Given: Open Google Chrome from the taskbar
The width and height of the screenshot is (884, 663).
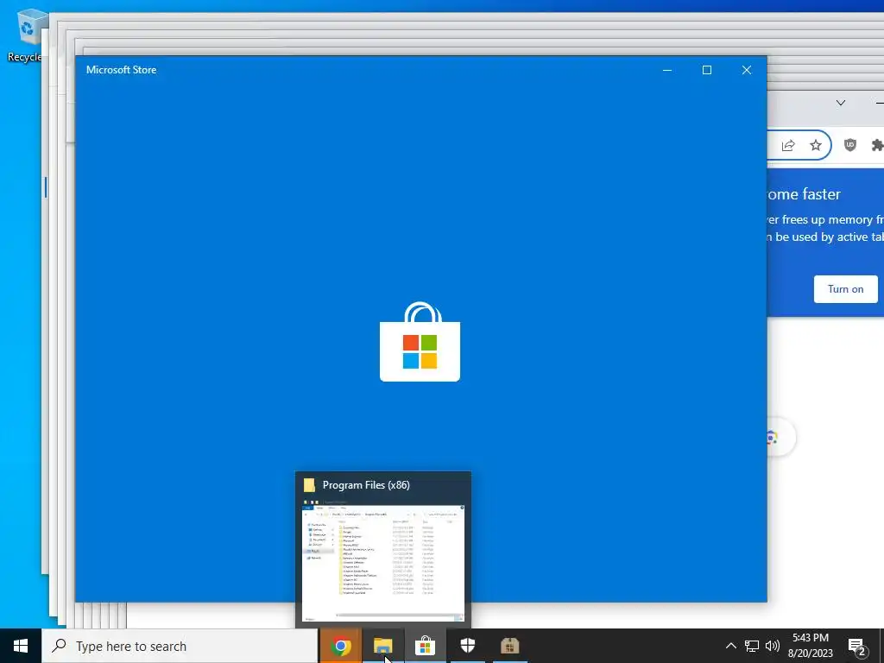Looking at the screenshot, I should [340, 646].
